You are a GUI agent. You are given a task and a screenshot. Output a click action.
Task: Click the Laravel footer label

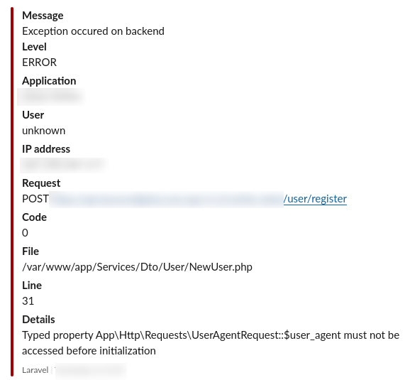35,370
